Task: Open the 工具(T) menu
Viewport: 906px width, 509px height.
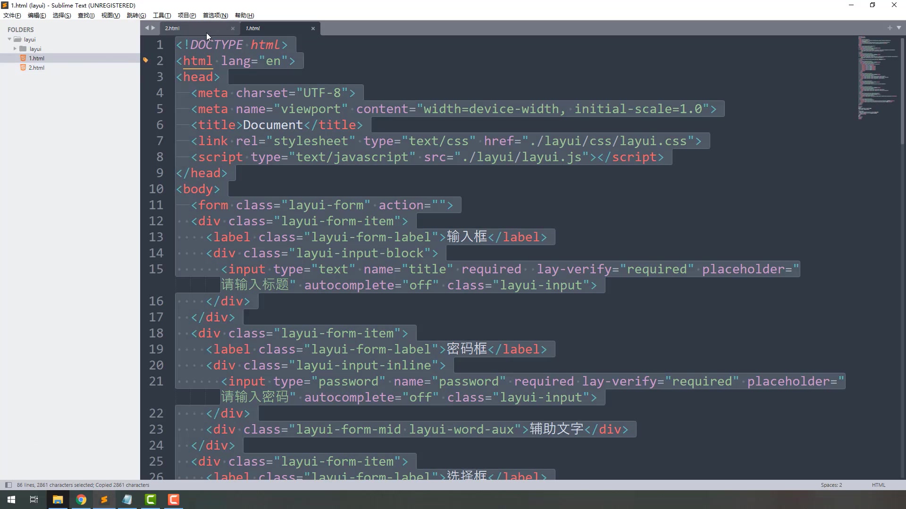Action: click(162, 16)
